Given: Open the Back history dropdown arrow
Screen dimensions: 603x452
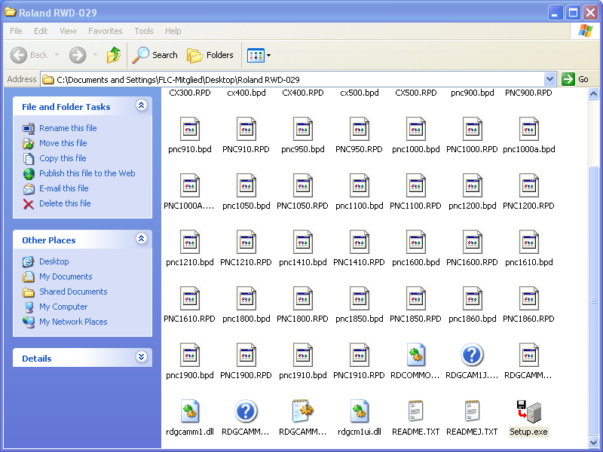Looking at the screenshot, I should [x=57, y=55].
